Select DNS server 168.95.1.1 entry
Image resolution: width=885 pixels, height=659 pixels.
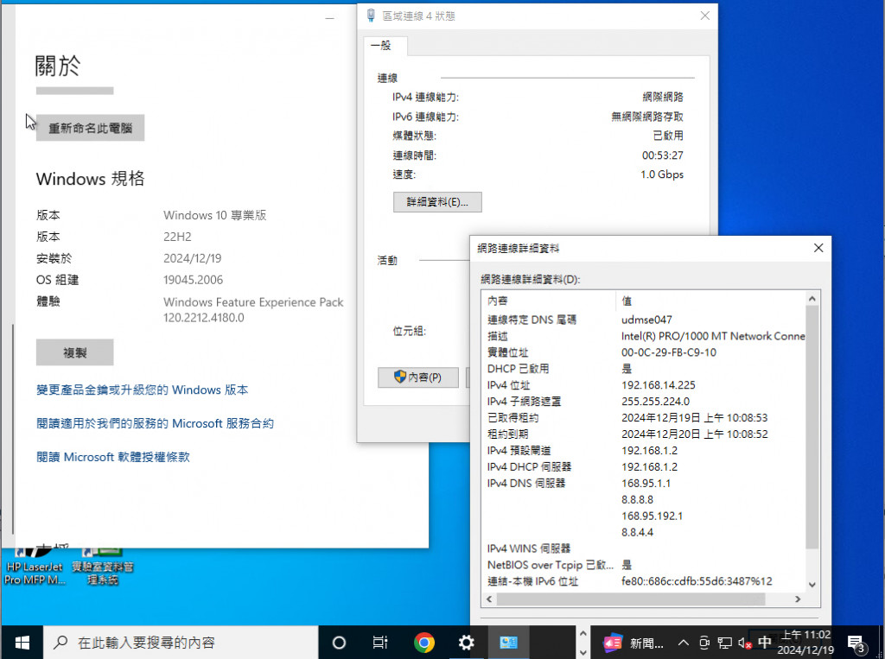[646, 483]
